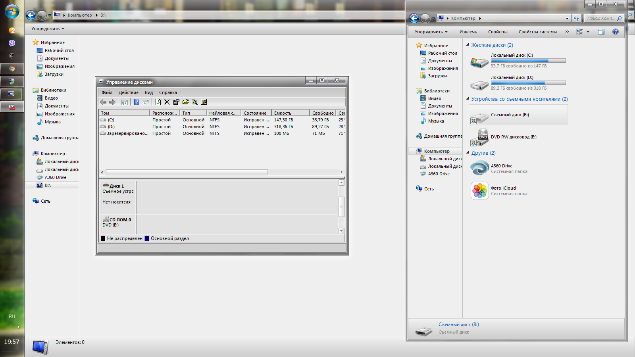Open the Действие menu
This screenshot has width=635, height=357.
pos(128,92)
